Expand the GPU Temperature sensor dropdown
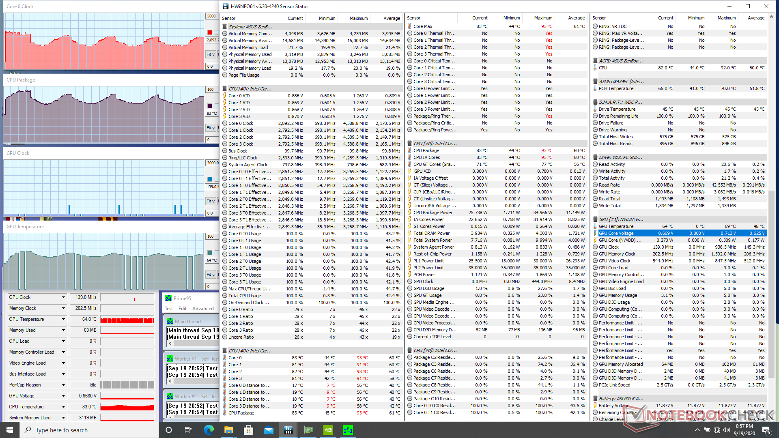 [63, 319]
